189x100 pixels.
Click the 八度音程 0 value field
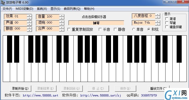click(144, 16)
